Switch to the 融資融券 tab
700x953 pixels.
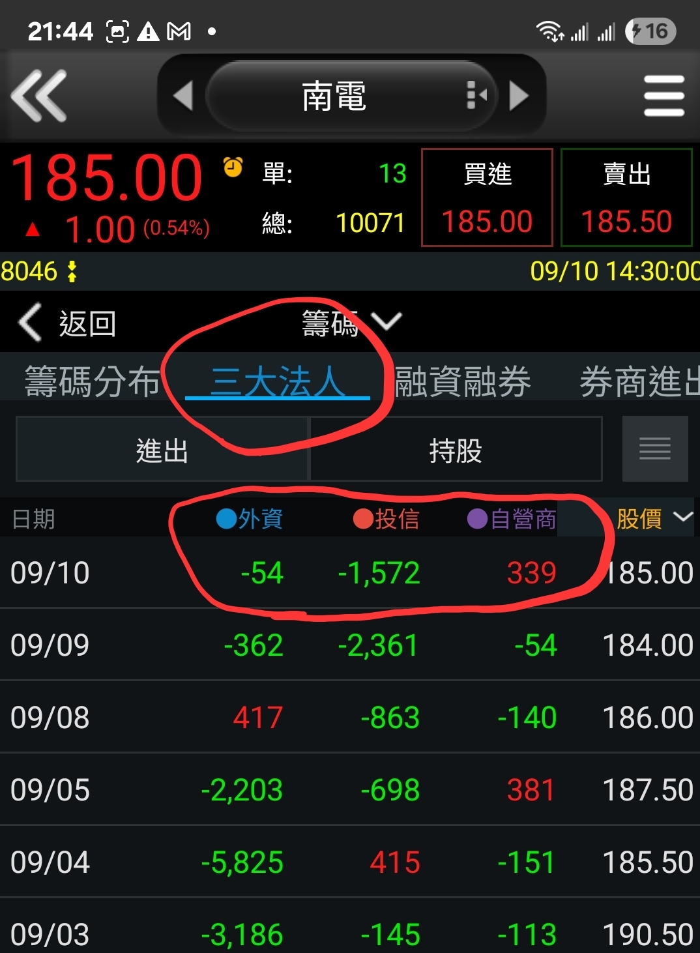[463, 381]
